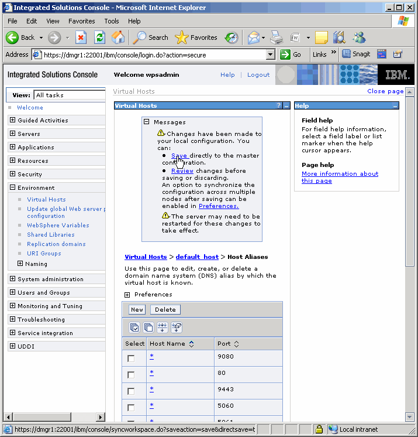This screenshot has height=437, width=418.
Task: Clear the table filter icon
Action: [x=177, y=327]
